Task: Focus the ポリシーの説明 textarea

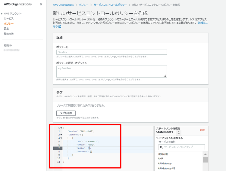Action: [111, 72]
